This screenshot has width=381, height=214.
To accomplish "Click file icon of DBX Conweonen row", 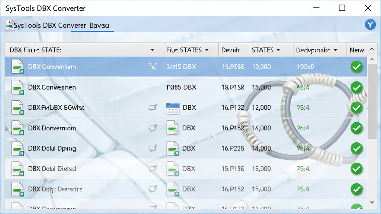I will (x=17, y=87).
